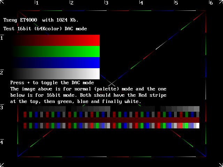Click the red striped block in the 16bit row
Viewport: 223px width, 167px height.
click(x=46, y=109)
